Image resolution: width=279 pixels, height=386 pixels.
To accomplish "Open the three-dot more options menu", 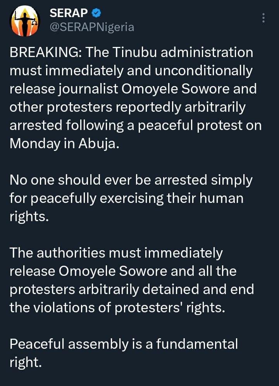I will pyautogui.click(x=263, y=18).
